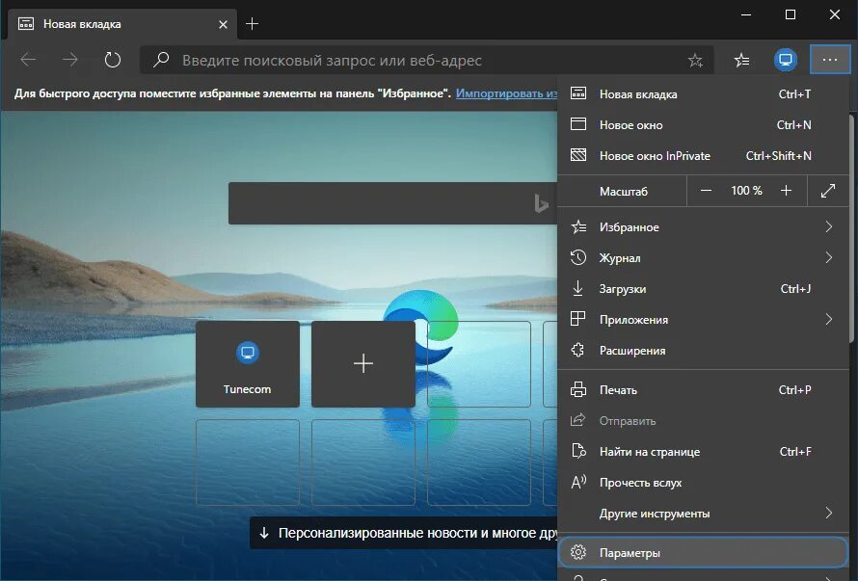
Task: Expand Другие инструменты submenu
Action: 703,514
